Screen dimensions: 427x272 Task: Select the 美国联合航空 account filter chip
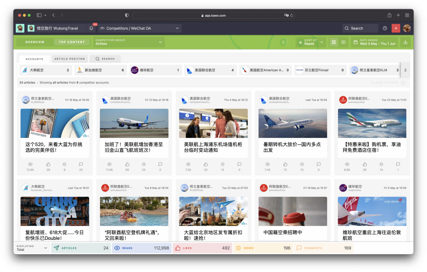tap(210, 70)
